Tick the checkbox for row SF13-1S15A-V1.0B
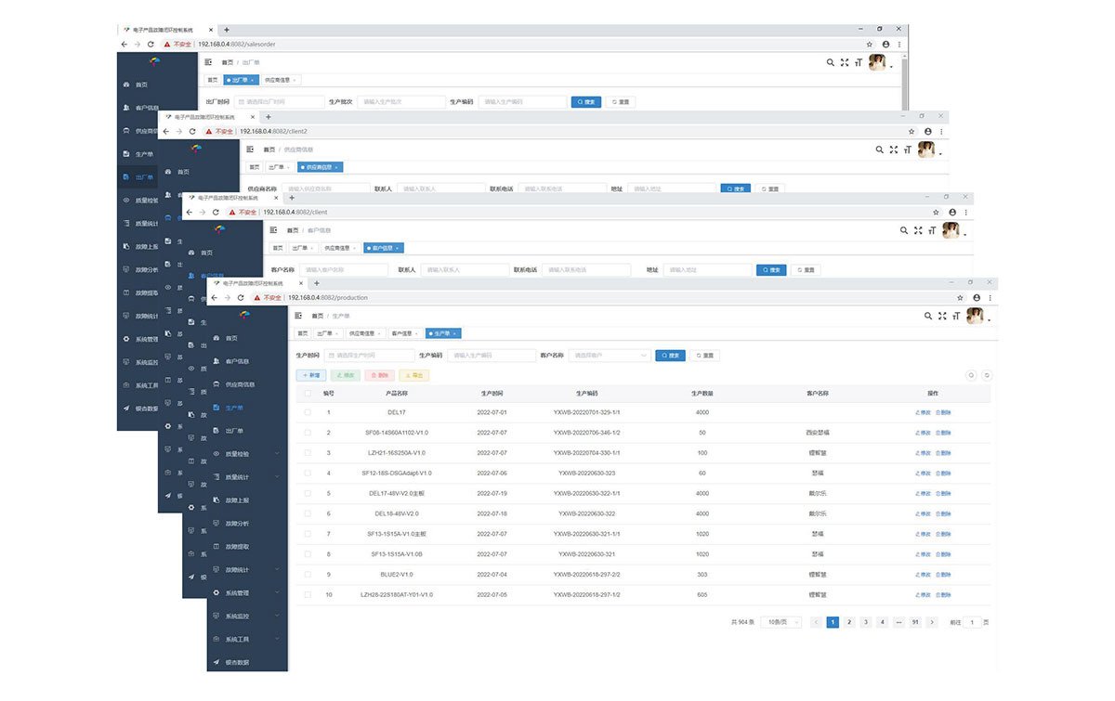This screenshot has width=1115, height=701. (x=308, y=554)
